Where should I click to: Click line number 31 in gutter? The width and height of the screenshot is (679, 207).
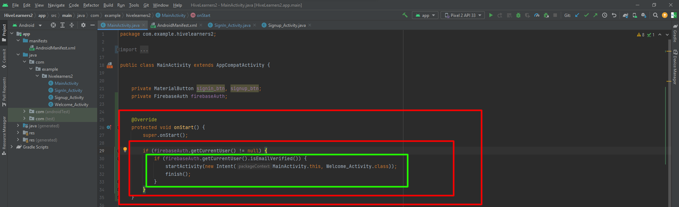pyautogui.click(x=101, y=166)
